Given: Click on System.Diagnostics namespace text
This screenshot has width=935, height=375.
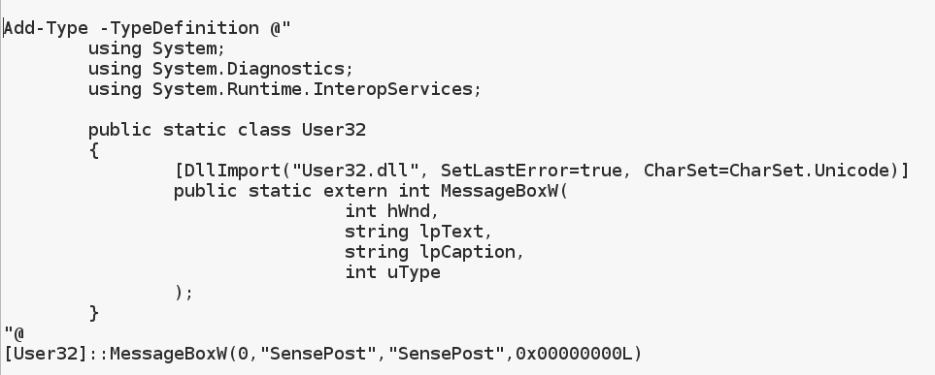Looking at the screenshot, I should tap(249, 69).
